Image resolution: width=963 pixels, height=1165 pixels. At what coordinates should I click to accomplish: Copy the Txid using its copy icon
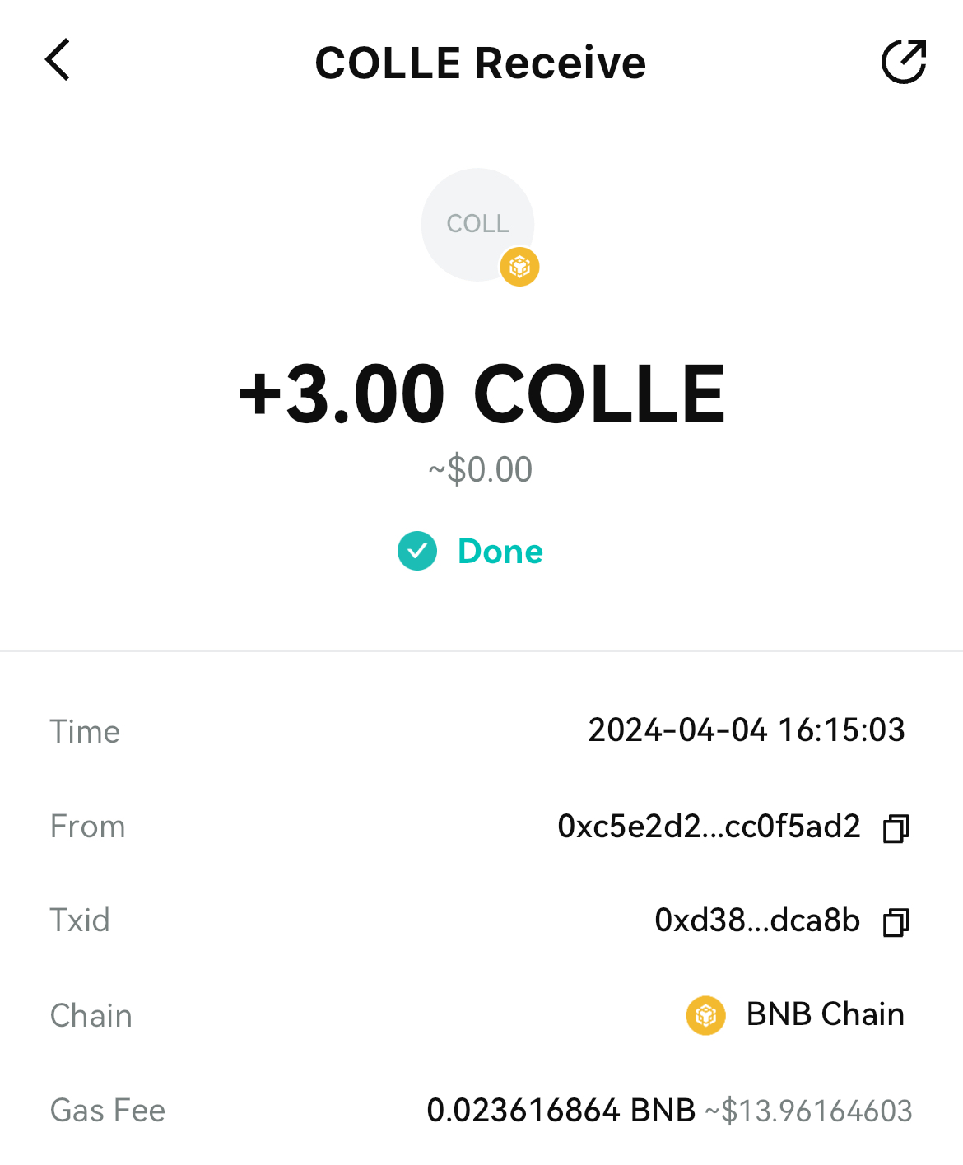[896, 921]
